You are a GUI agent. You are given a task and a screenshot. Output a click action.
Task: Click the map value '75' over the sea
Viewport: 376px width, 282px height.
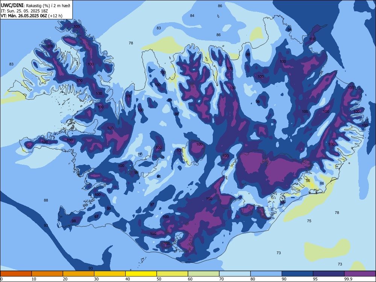pos(309,221)
